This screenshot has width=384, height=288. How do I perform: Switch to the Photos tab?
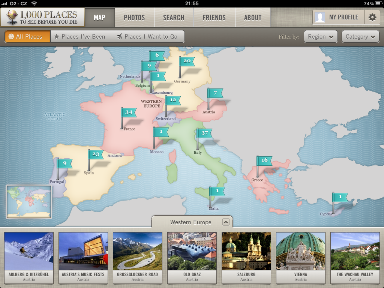pyautogui.click(x=134, y=18)
